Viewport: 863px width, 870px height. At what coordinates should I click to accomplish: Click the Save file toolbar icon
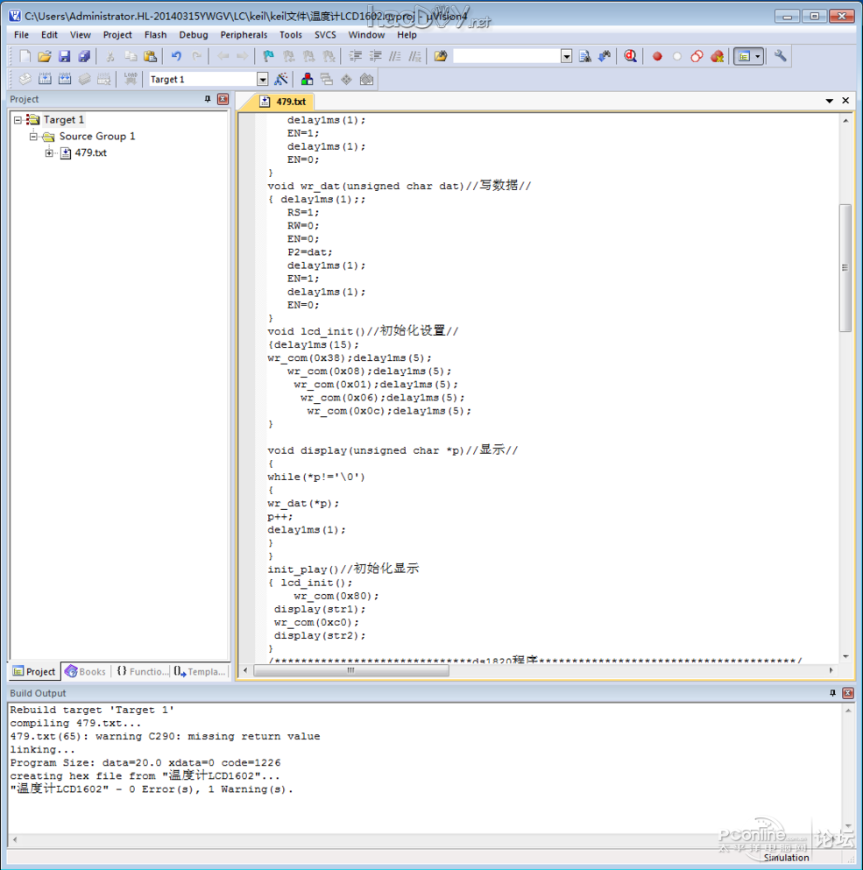point(64,56)
